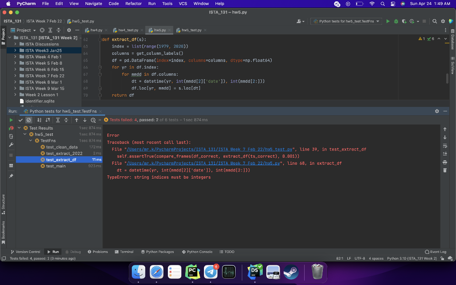The image size is (456, 285).
Task: Jump to next failed test arrow
Action: tap(85, 120)
